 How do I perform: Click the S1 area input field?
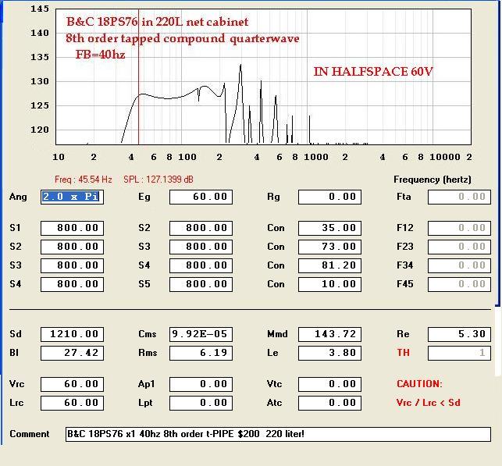(72, 228)
